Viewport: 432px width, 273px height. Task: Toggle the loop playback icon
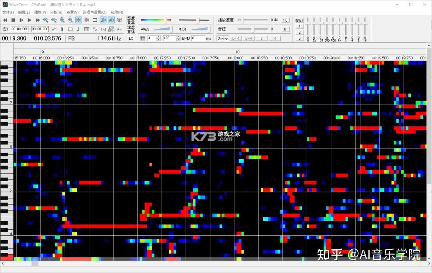(5, 29)
